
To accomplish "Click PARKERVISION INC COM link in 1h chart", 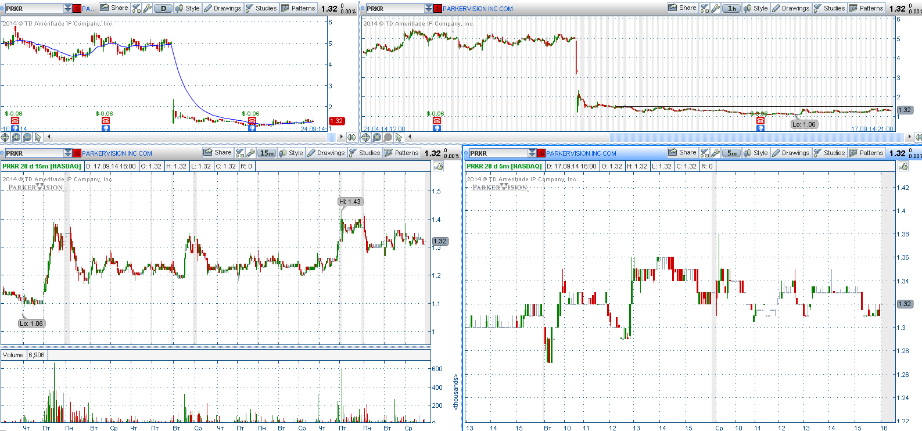I will 478,9.
